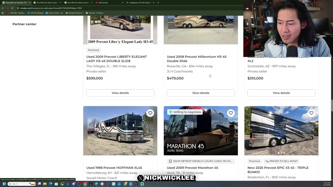This screenshot has width=333, height=187.
Task: Open File Explorer from the taskbar
Action: click(45, 184)
